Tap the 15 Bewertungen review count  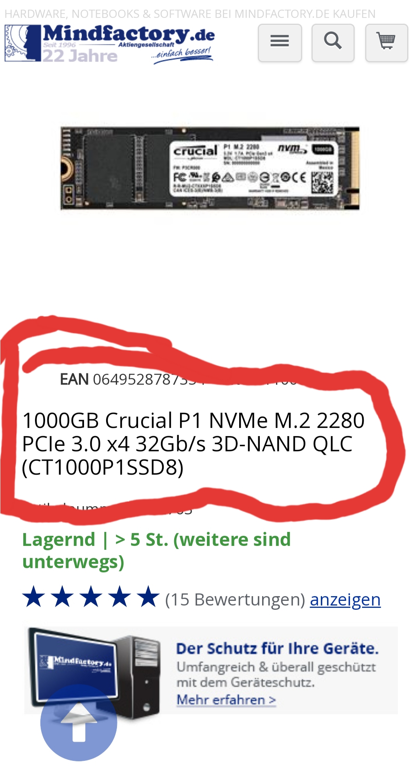click(x=235, y=600)
